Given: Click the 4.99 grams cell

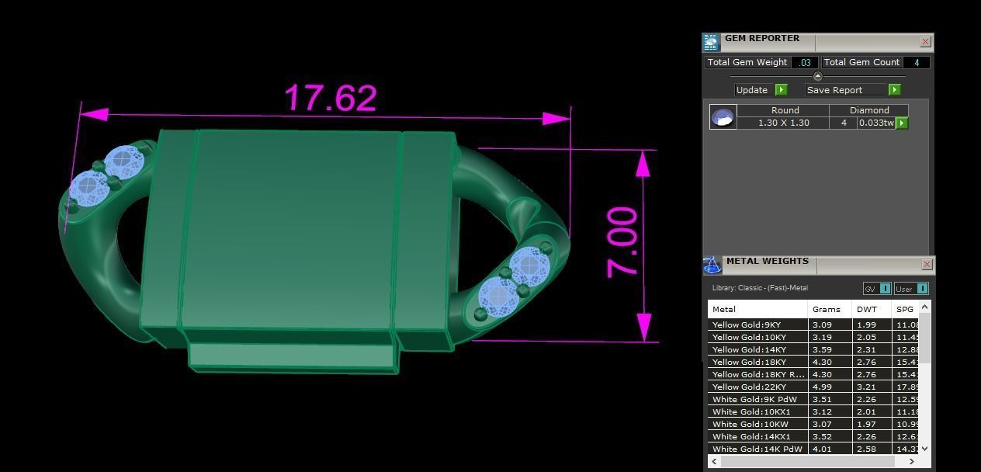Looking at the screenshot, I should coord(830,387).
